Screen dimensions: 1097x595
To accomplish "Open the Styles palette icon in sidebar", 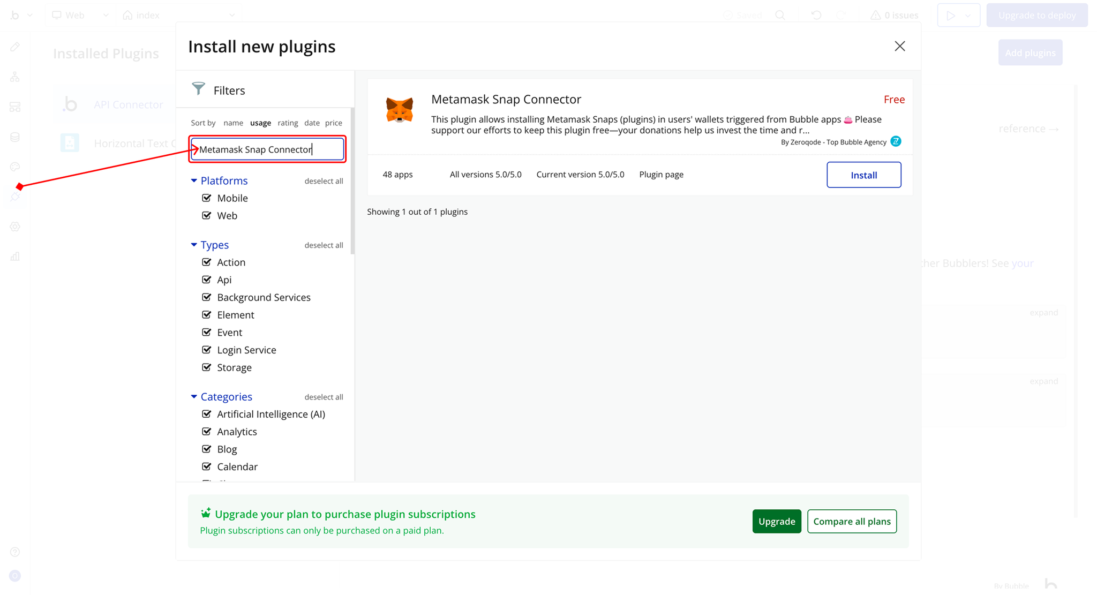I will click(x=15, y=167).
